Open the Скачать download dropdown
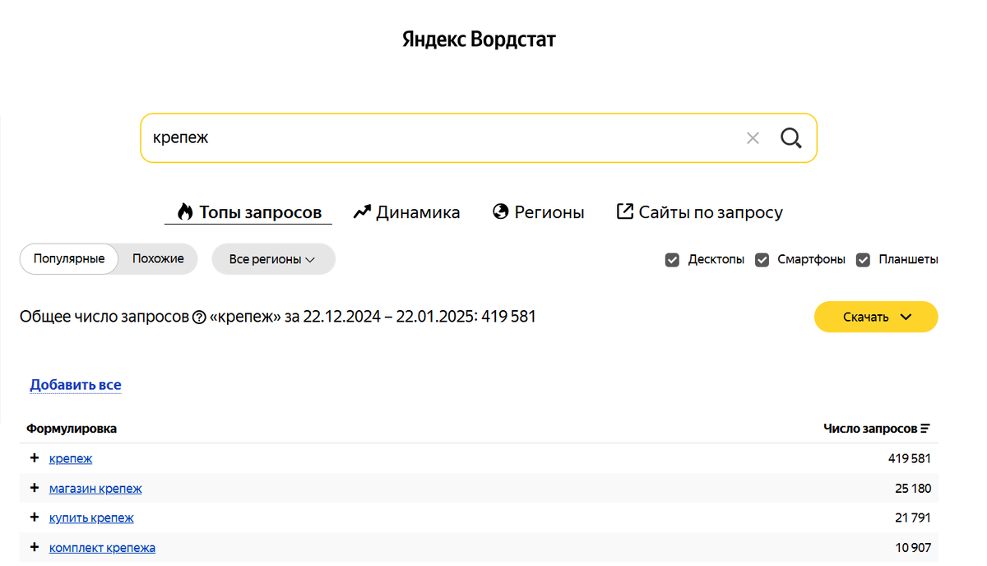 pos(876,317)
